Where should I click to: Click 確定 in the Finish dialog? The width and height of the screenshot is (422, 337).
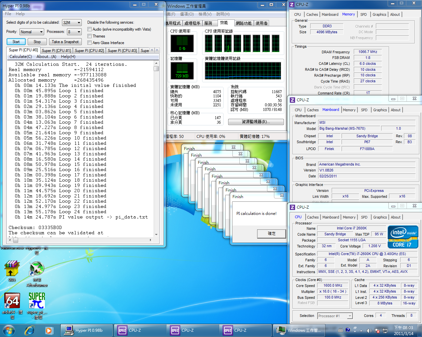click(272, 233)
